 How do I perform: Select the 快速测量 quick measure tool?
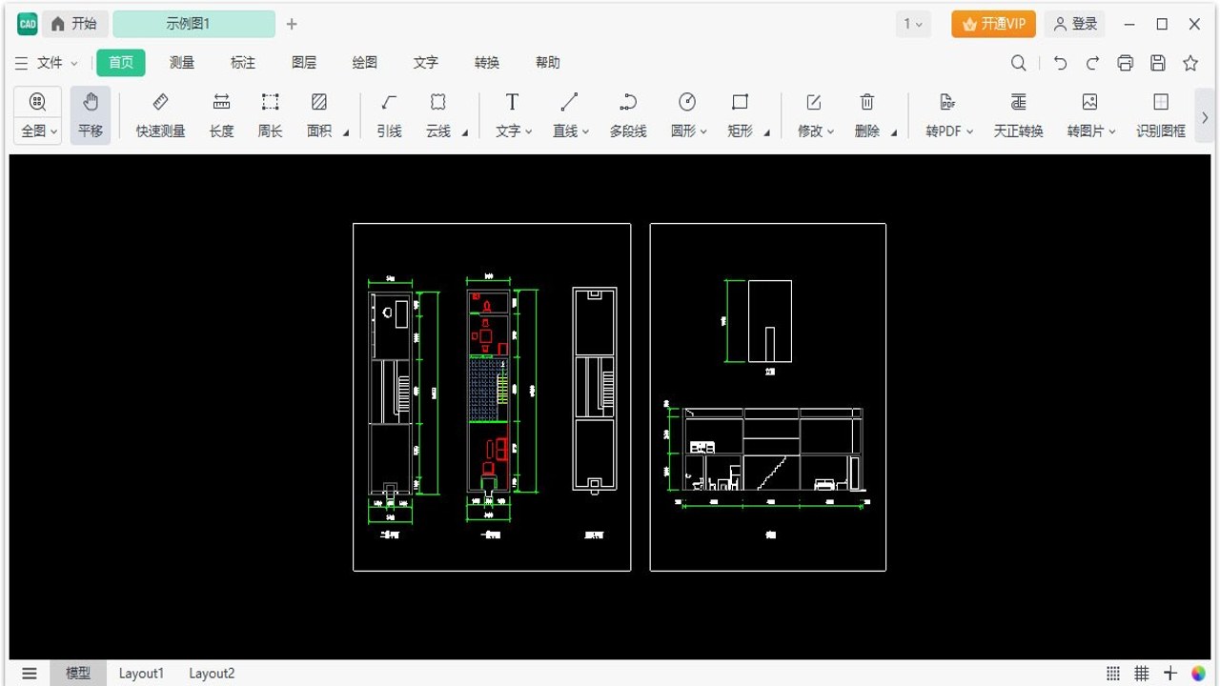160,115
